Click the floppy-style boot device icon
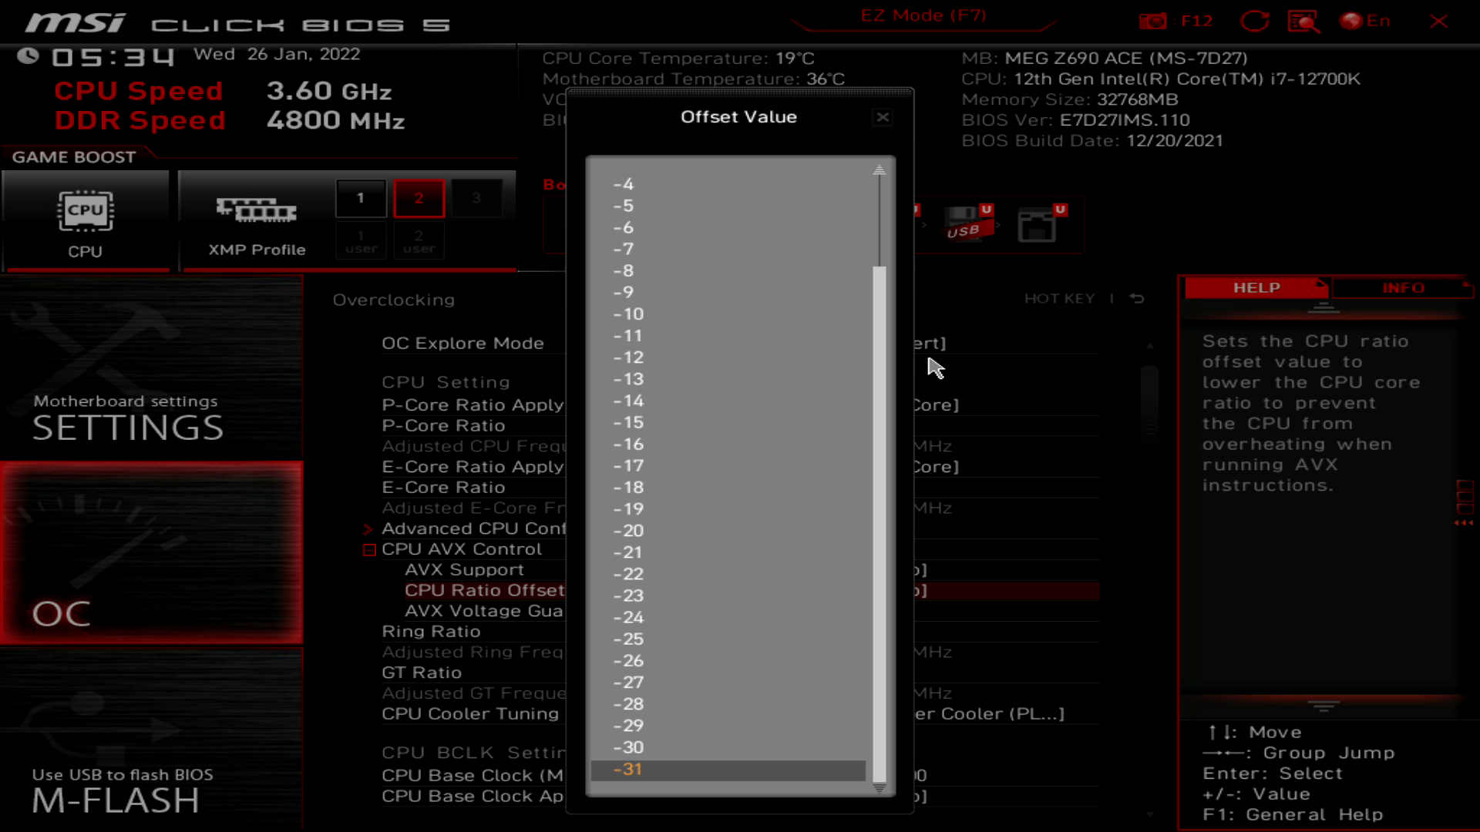 (x=1041, y=223)
